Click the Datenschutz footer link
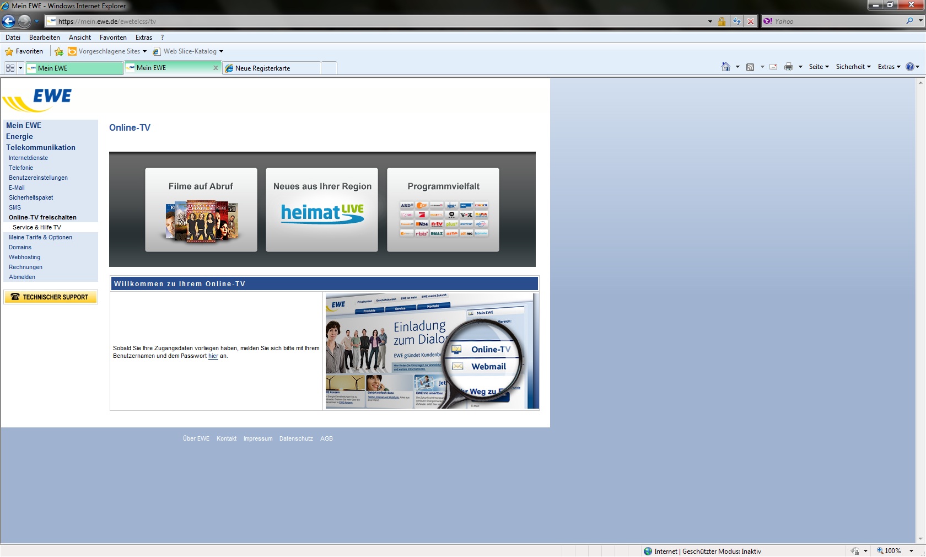The width and height of the screenshot is (926, 557). point(296,438)
